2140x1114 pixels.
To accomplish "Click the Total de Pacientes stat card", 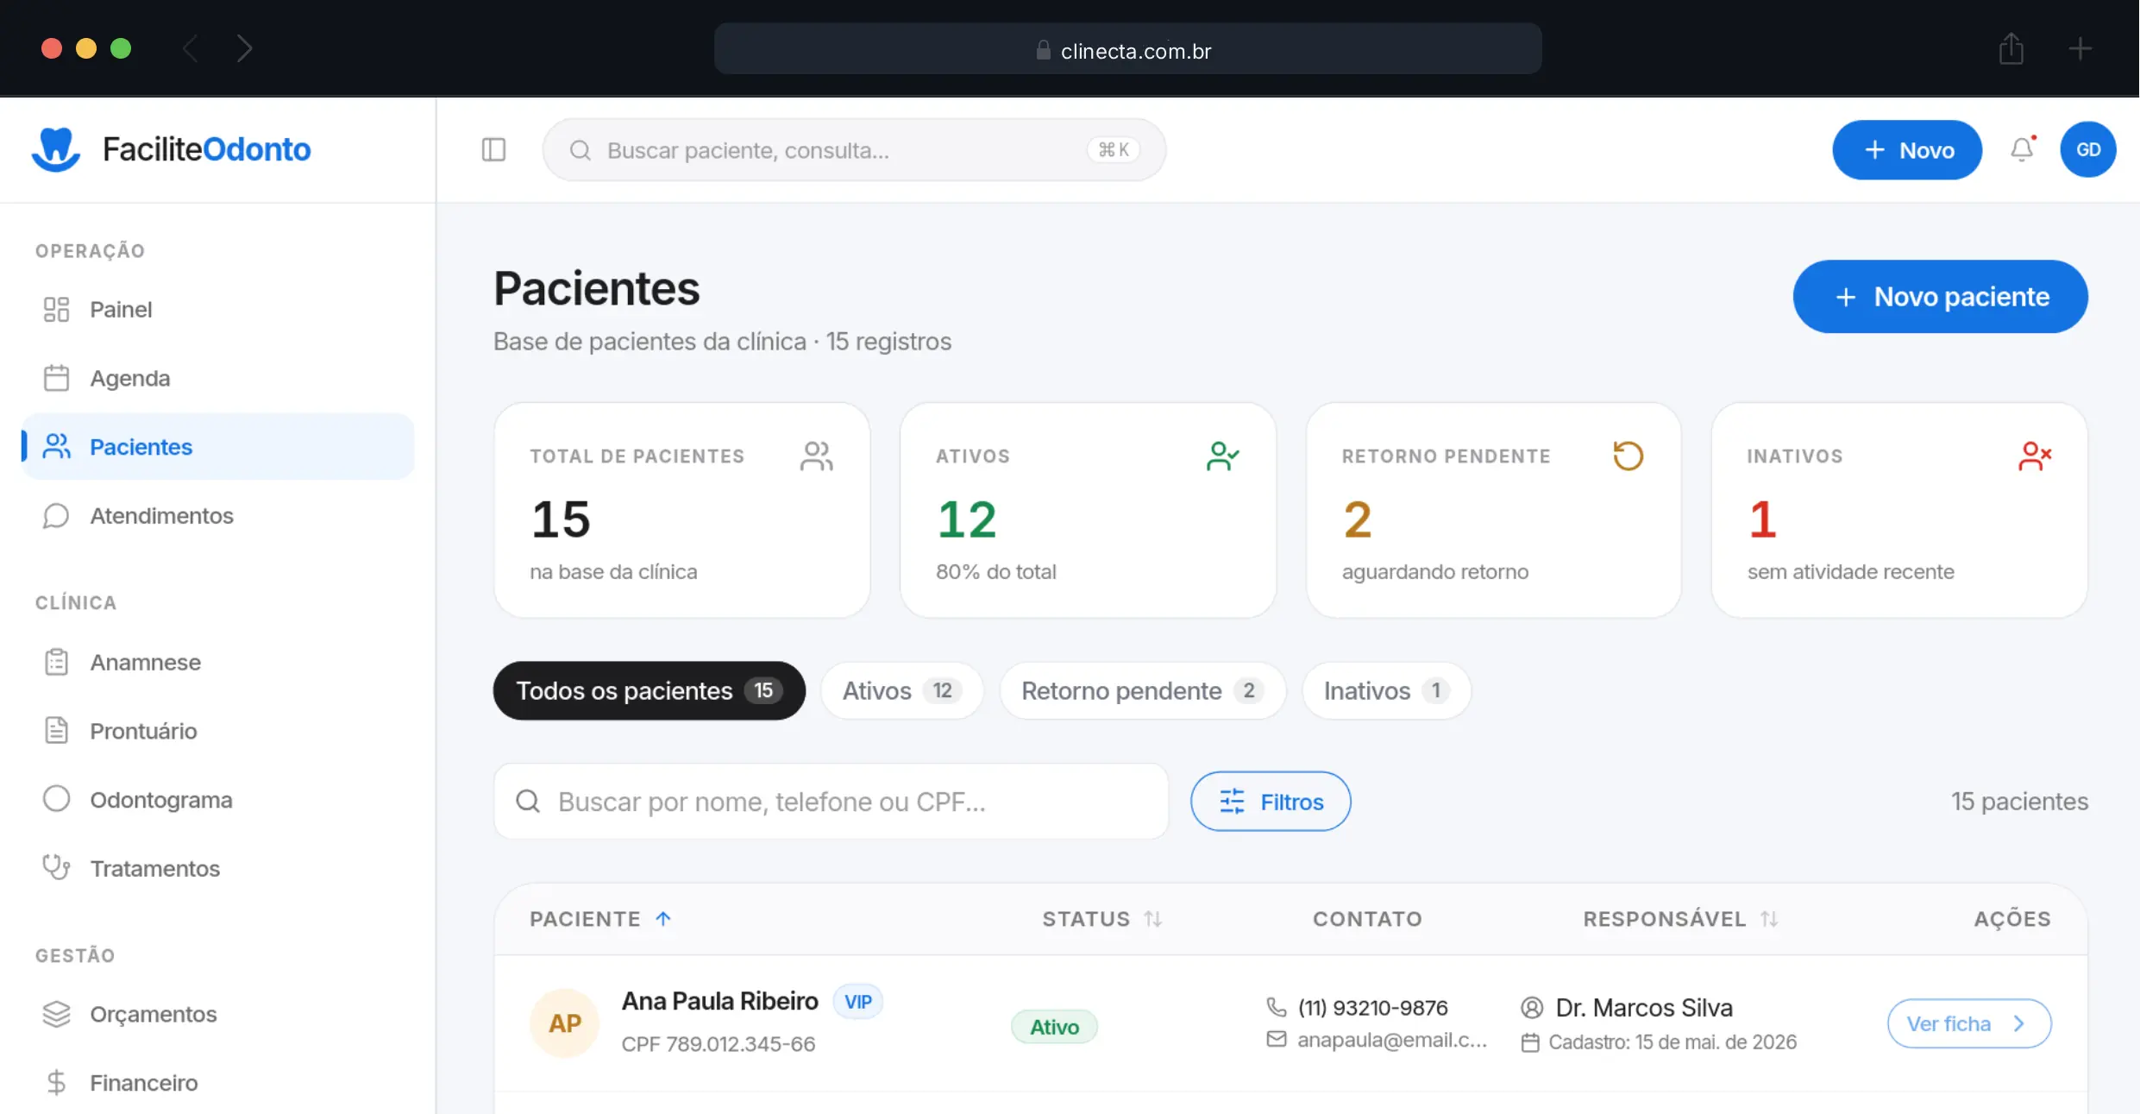I will [x=681, y=510].
